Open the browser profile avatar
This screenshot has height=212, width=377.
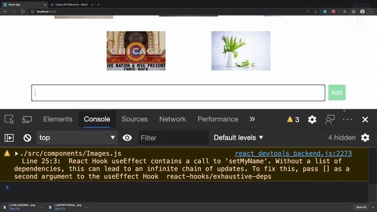click(x=362, y=12)
